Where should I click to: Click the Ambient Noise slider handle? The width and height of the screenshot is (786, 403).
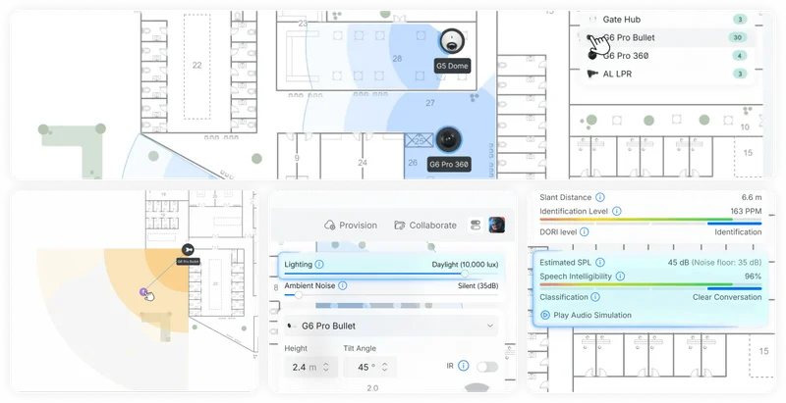[299, 295]
